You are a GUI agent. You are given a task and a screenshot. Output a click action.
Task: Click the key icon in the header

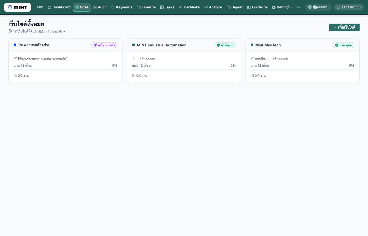299,7
